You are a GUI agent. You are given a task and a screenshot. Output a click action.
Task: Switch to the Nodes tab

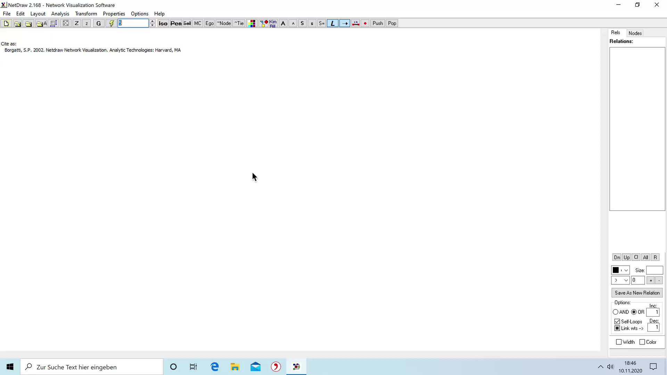coord(635,33)
